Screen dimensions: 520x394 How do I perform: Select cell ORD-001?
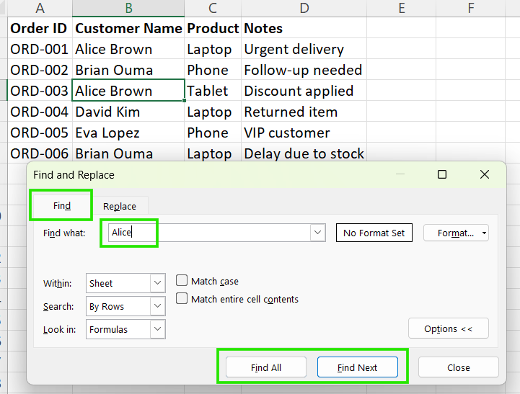40,49
